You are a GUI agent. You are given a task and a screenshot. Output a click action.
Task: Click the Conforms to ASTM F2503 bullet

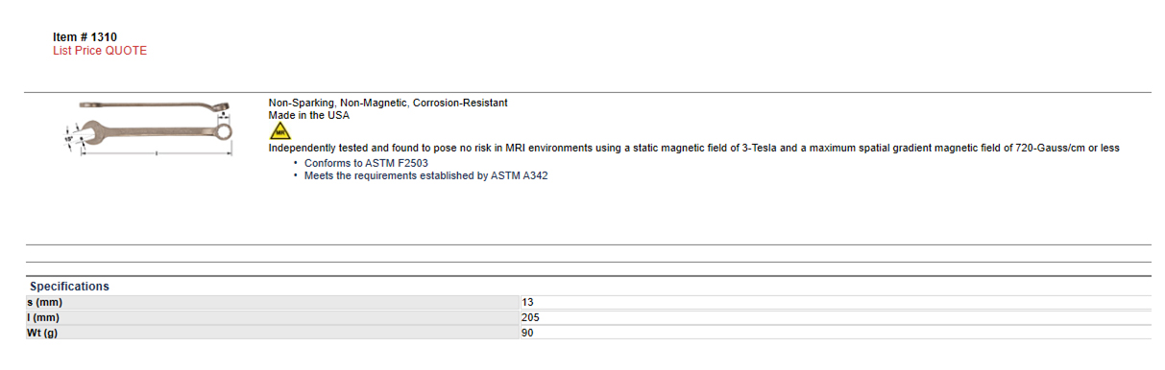pos(366,163)
